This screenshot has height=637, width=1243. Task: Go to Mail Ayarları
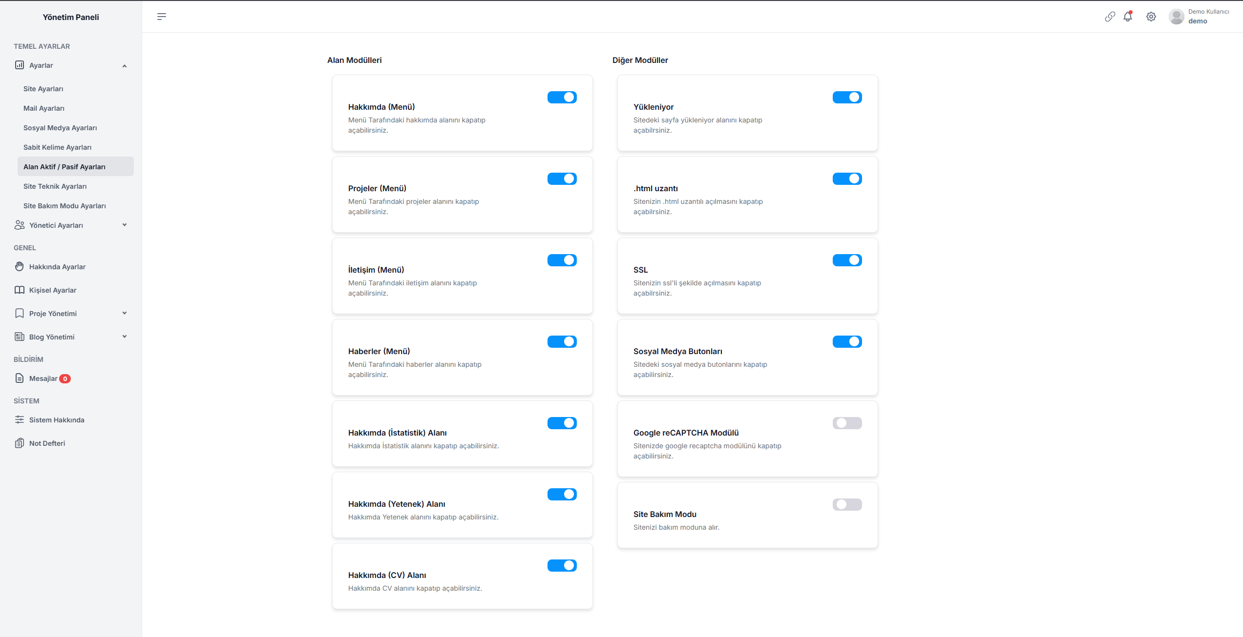tap(44, 108)
